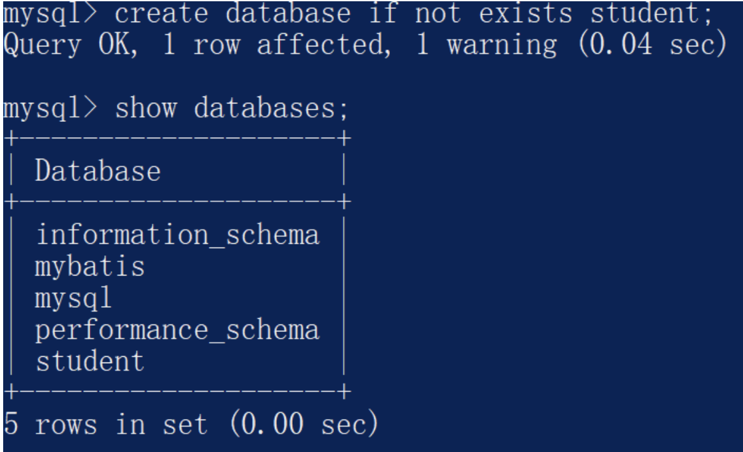Click the mysql> prompt before 'show databases'
The image size is (743, 452).
pyautogui.click(x=50, y=109)
